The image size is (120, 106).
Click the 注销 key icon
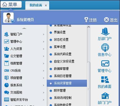click(x=86, y=20)
